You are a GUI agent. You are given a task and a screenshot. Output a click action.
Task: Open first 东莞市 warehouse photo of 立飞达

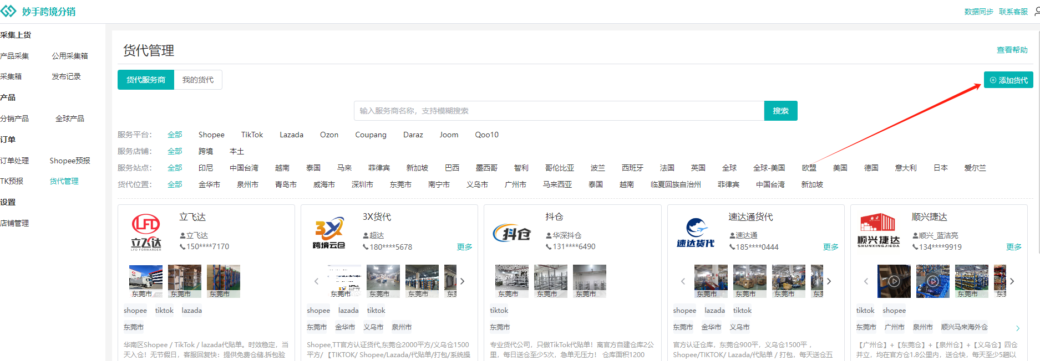pyautogui.click(x=146, y=281)
